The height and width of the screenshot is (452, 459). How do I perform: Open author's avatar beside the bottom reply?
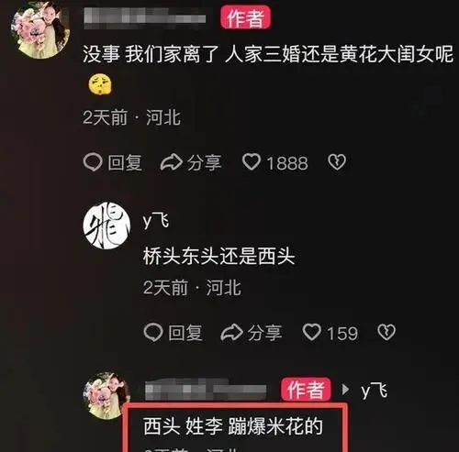click(106, 395)
